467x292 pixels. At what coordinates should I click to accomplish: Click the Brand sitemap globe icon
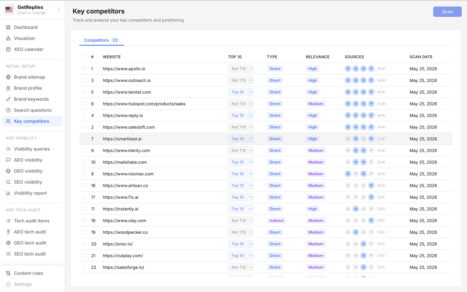click(x=8, y=77)
